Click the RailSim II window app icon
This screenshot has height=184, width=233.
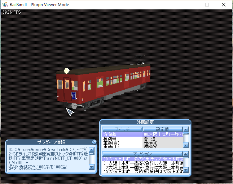pos(5,5)
